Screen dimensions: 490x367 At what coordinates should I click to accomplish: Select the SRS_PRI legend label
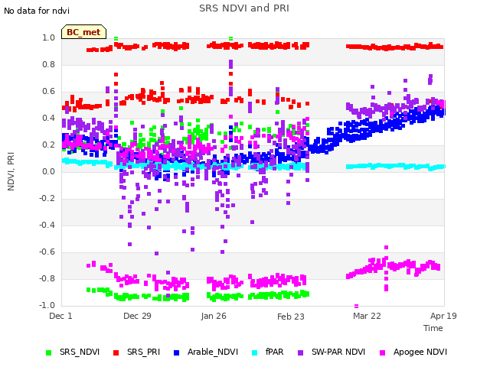coord(143,352)
